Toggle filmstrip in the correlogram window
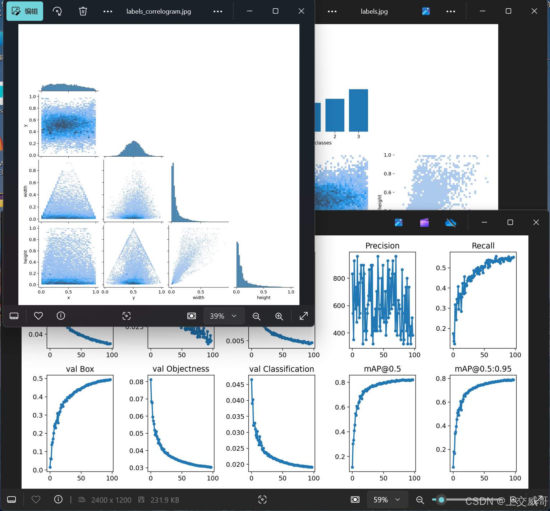Screen dimensions: 550x511 [14, 316]
